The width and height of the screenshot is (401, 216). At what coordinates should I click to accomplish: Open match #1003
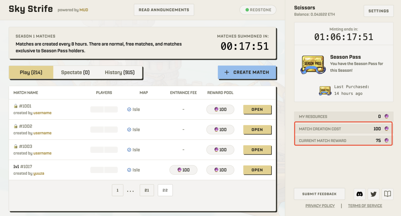[257, 150]
